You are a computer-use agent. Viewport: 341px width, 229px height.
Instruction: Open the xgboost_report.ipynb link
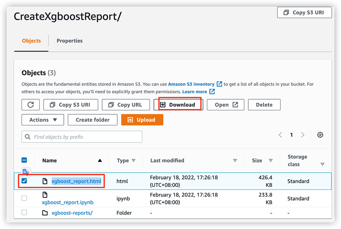(67, 202)
